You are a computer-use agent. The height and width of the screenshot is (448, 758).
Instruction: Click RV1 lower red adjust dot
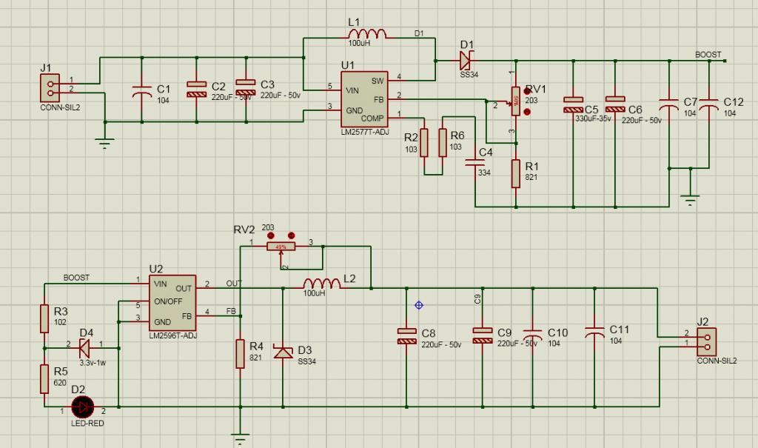click(x=527, y=112)
